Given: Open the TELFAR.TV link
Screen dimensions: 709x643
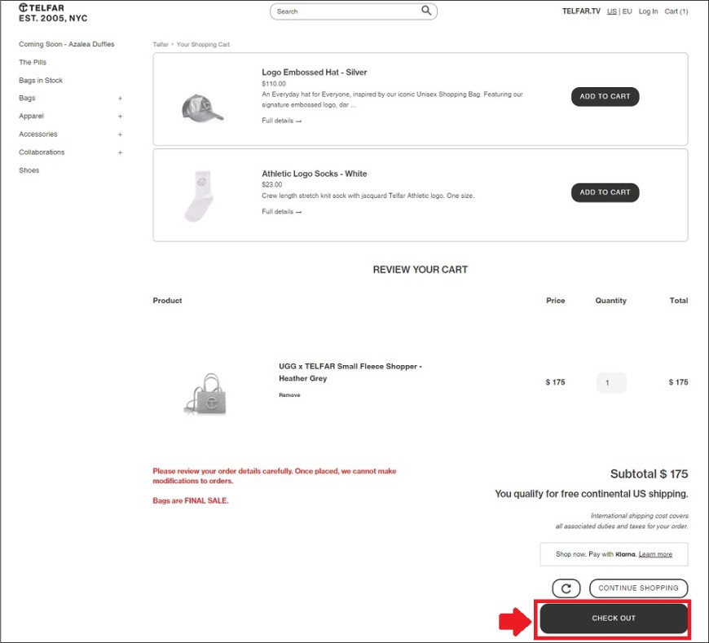Looking at the screenshot, I should 581,11.
